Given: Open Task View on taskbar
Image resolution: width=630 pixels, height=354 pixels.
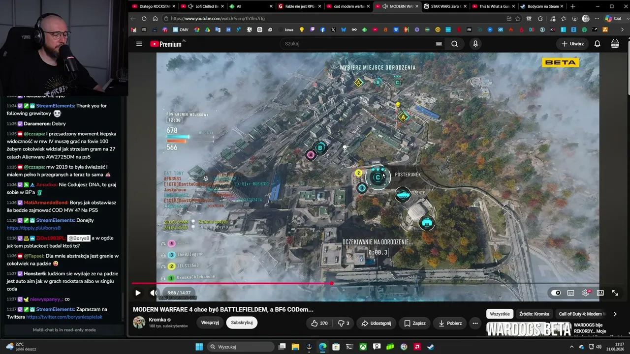Looking at the screenshot, I should click(282, 347).
